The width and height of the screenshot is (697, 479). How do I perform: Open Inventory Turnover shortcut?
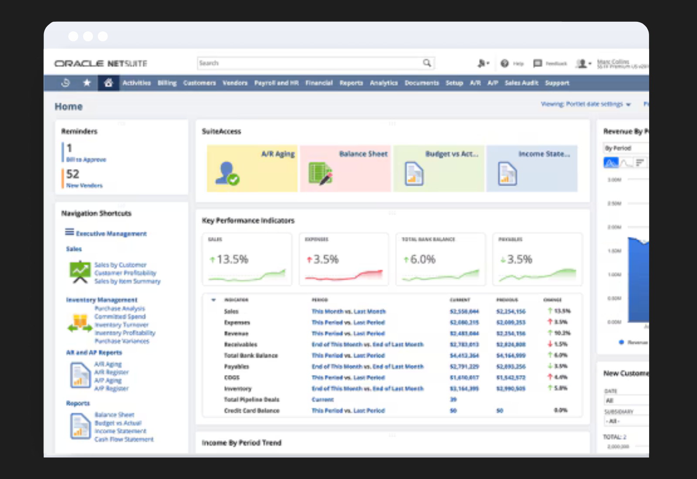122,325
